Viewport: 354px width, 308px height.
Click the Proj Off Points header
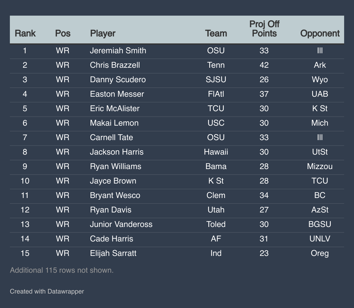click(x=264, y=29)
